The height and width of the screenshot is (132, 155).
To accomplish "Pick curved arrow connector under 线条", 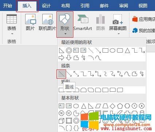I will point(113,74).
